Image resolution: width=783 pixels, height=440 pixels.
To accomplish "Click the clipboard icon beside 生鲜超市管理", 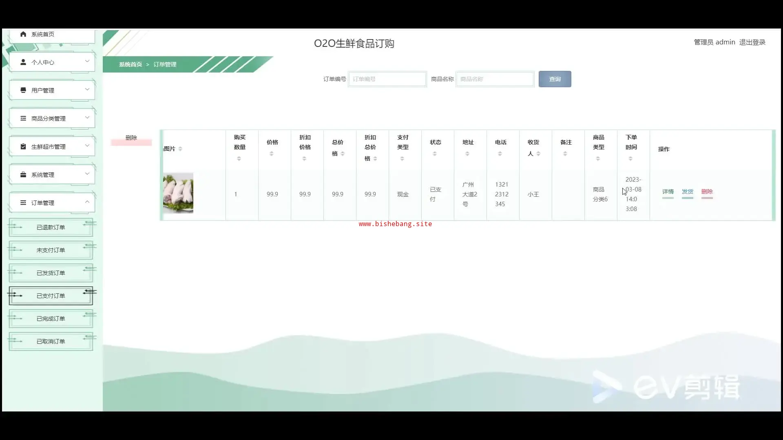I will coord(23,147).
